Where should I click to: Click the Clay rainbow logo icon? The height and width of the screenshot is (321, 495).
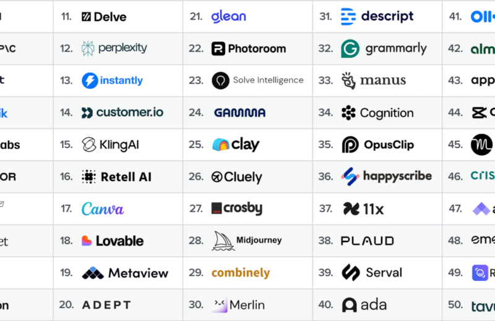point(220,145)
